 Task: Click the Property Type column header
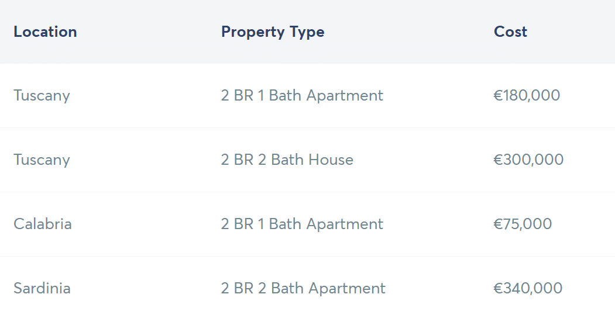273,32
